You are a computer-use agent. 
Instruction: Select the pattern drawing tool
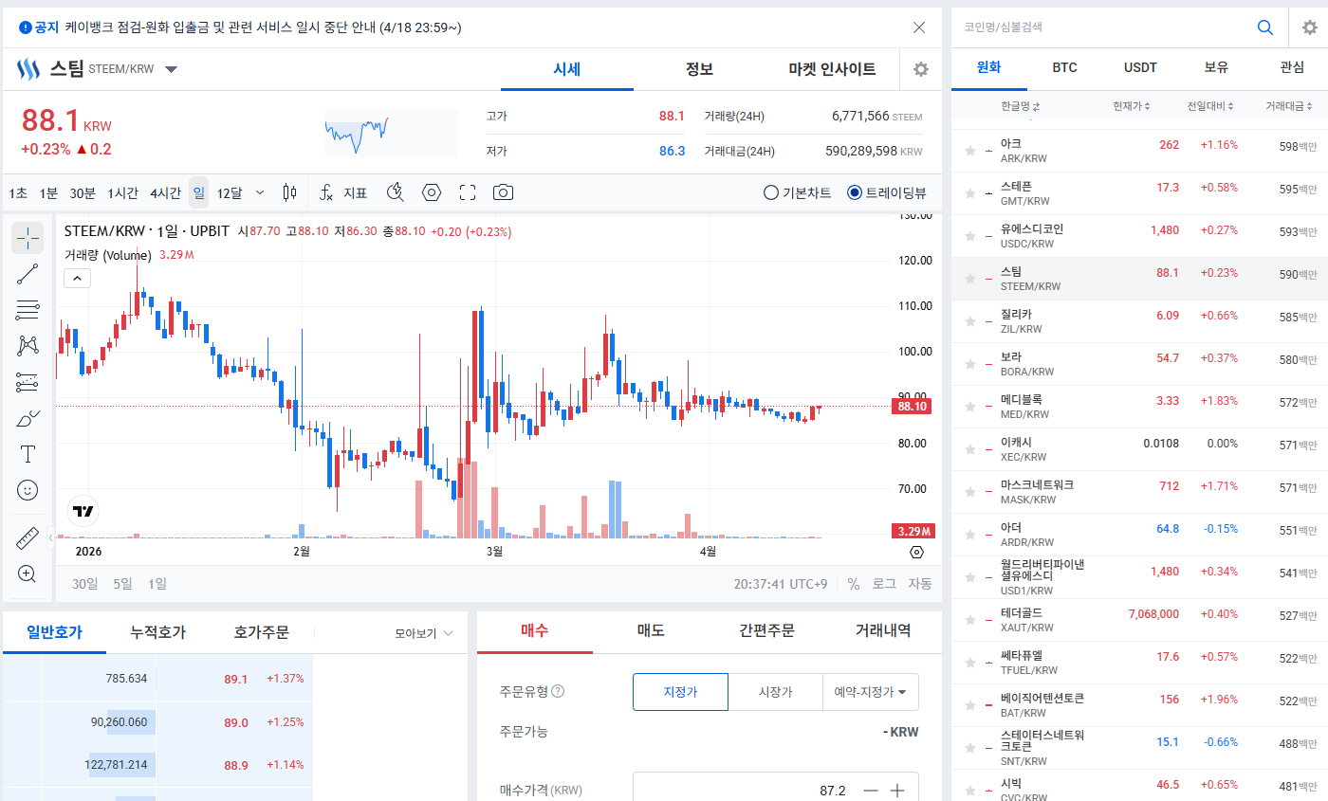click(28, 346)
